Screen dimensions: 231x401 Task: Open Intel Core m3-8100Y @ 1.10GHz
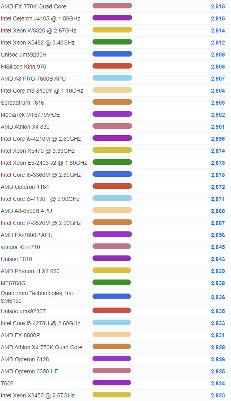click(42, 91)
